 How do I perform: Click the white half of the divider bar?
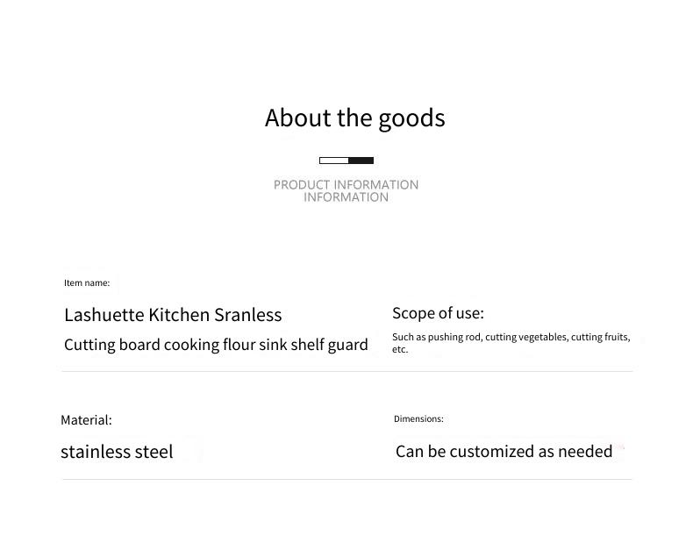334,161
